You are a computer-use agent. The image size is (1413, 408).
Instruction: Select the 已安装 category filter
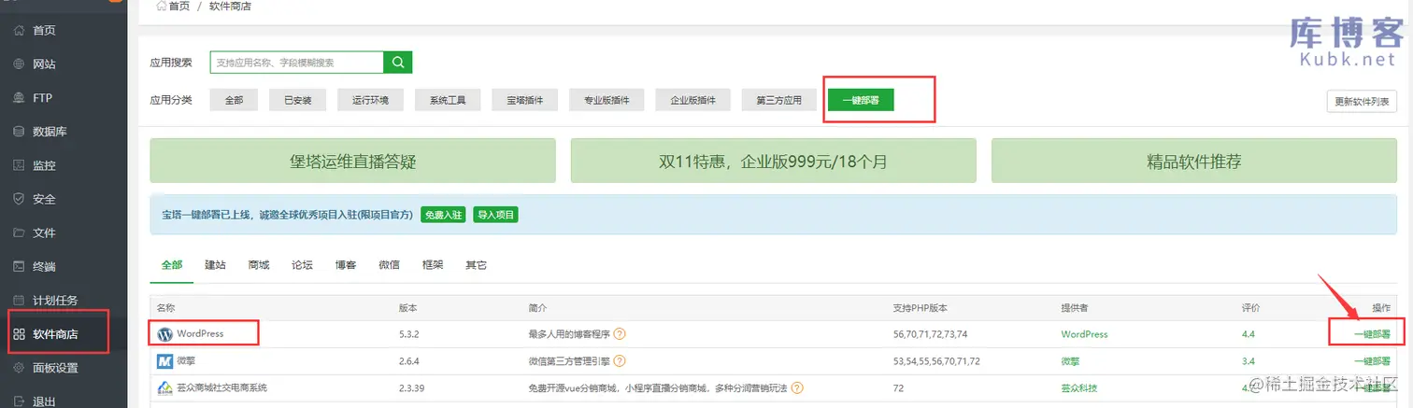[x=297, y=100]
